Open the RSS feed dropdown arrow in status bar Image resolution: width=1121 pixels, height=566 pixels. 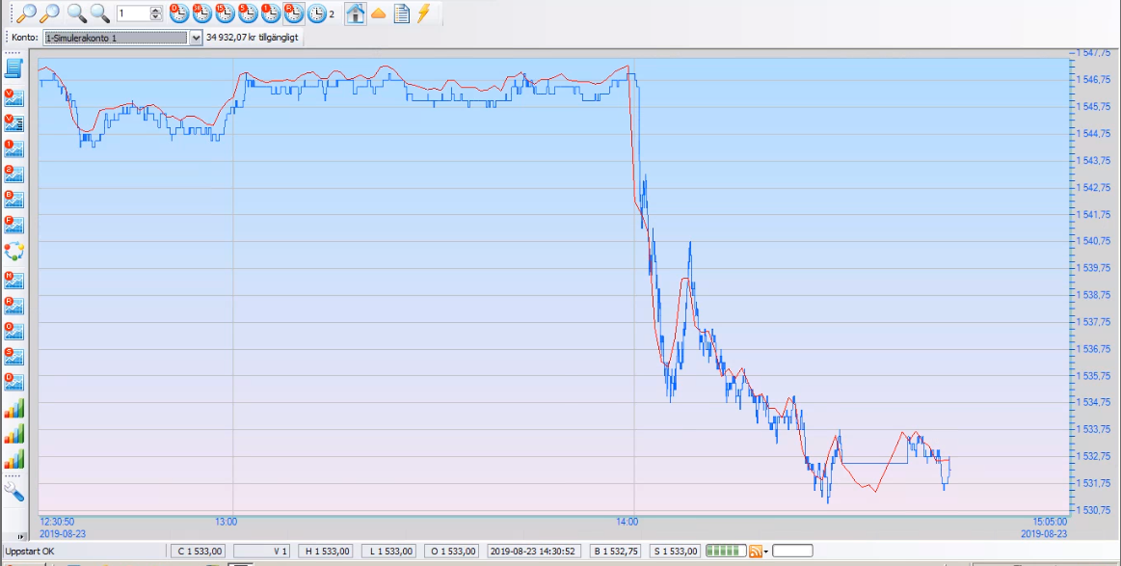(766, 552)
